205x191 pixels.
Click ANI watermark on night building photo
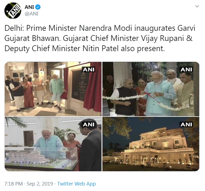(x=186, y=124)
